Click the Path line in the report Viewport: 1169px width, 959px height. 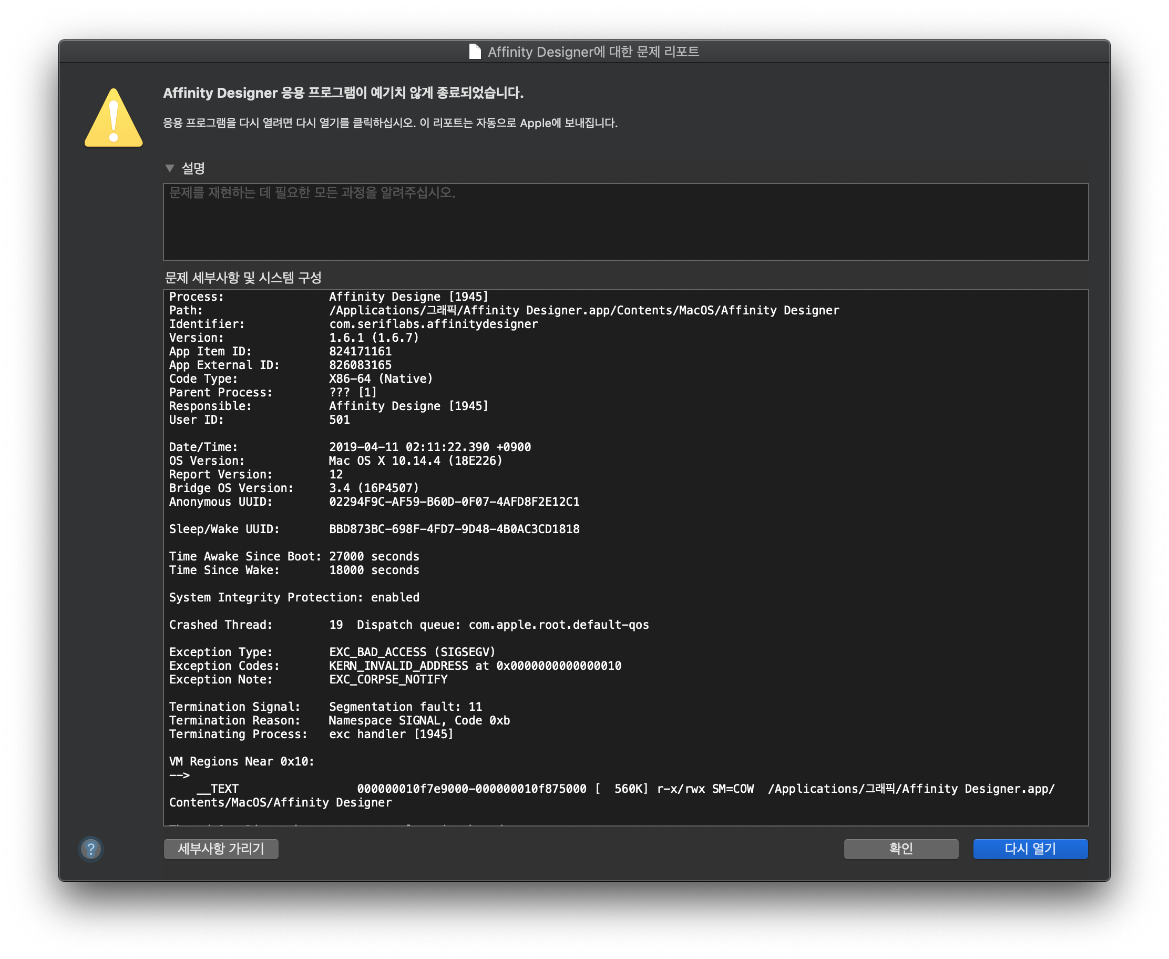(x=504, y=310)
